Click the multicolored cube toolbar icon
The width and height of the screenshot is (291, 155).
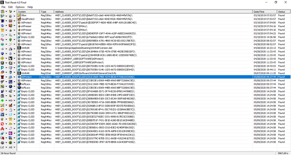click(x=10, y=11)
